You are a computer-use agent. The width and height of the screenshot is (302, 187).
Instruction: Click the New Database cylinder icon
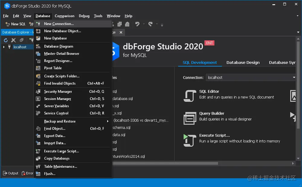38,38
